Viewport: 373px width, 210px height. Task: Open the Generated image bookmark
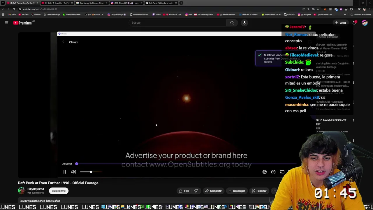coord(52,15)
